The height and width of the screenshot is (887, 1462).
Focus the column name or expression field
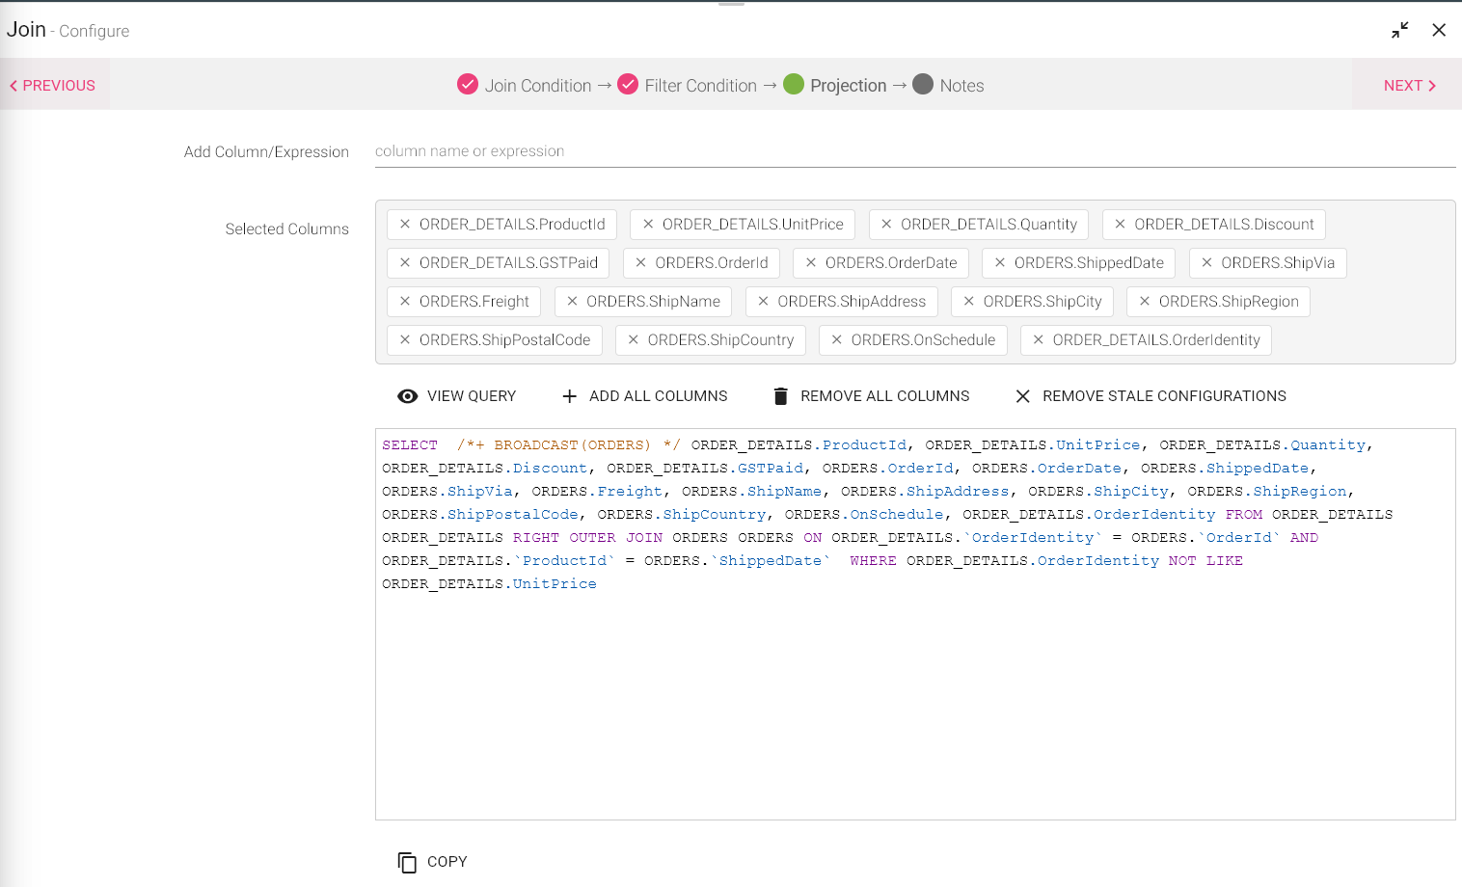click(x=914, y=151)
